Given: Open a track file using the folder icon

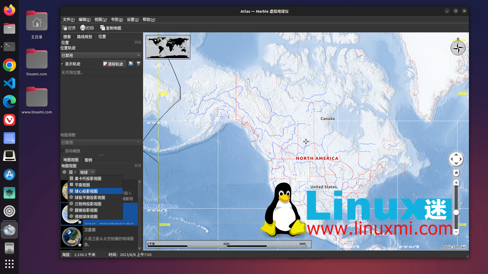Looking at the screenshot, I should pyautogui.click(x=131, y=64).
